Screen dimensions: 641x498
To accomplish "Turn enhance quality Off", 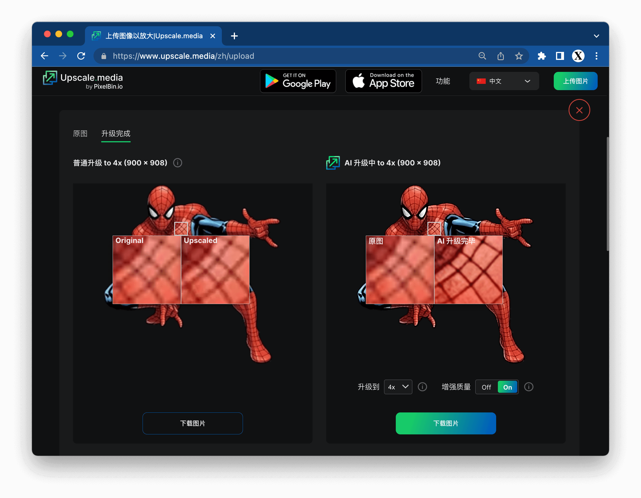I will 486,387.
